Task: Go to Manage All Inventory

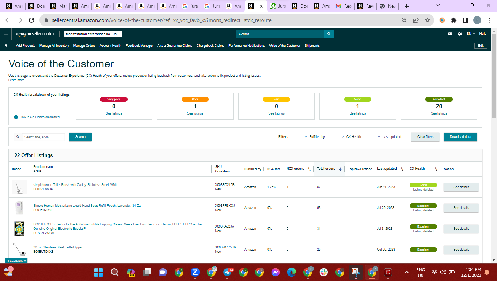Action: pos(54,46)
